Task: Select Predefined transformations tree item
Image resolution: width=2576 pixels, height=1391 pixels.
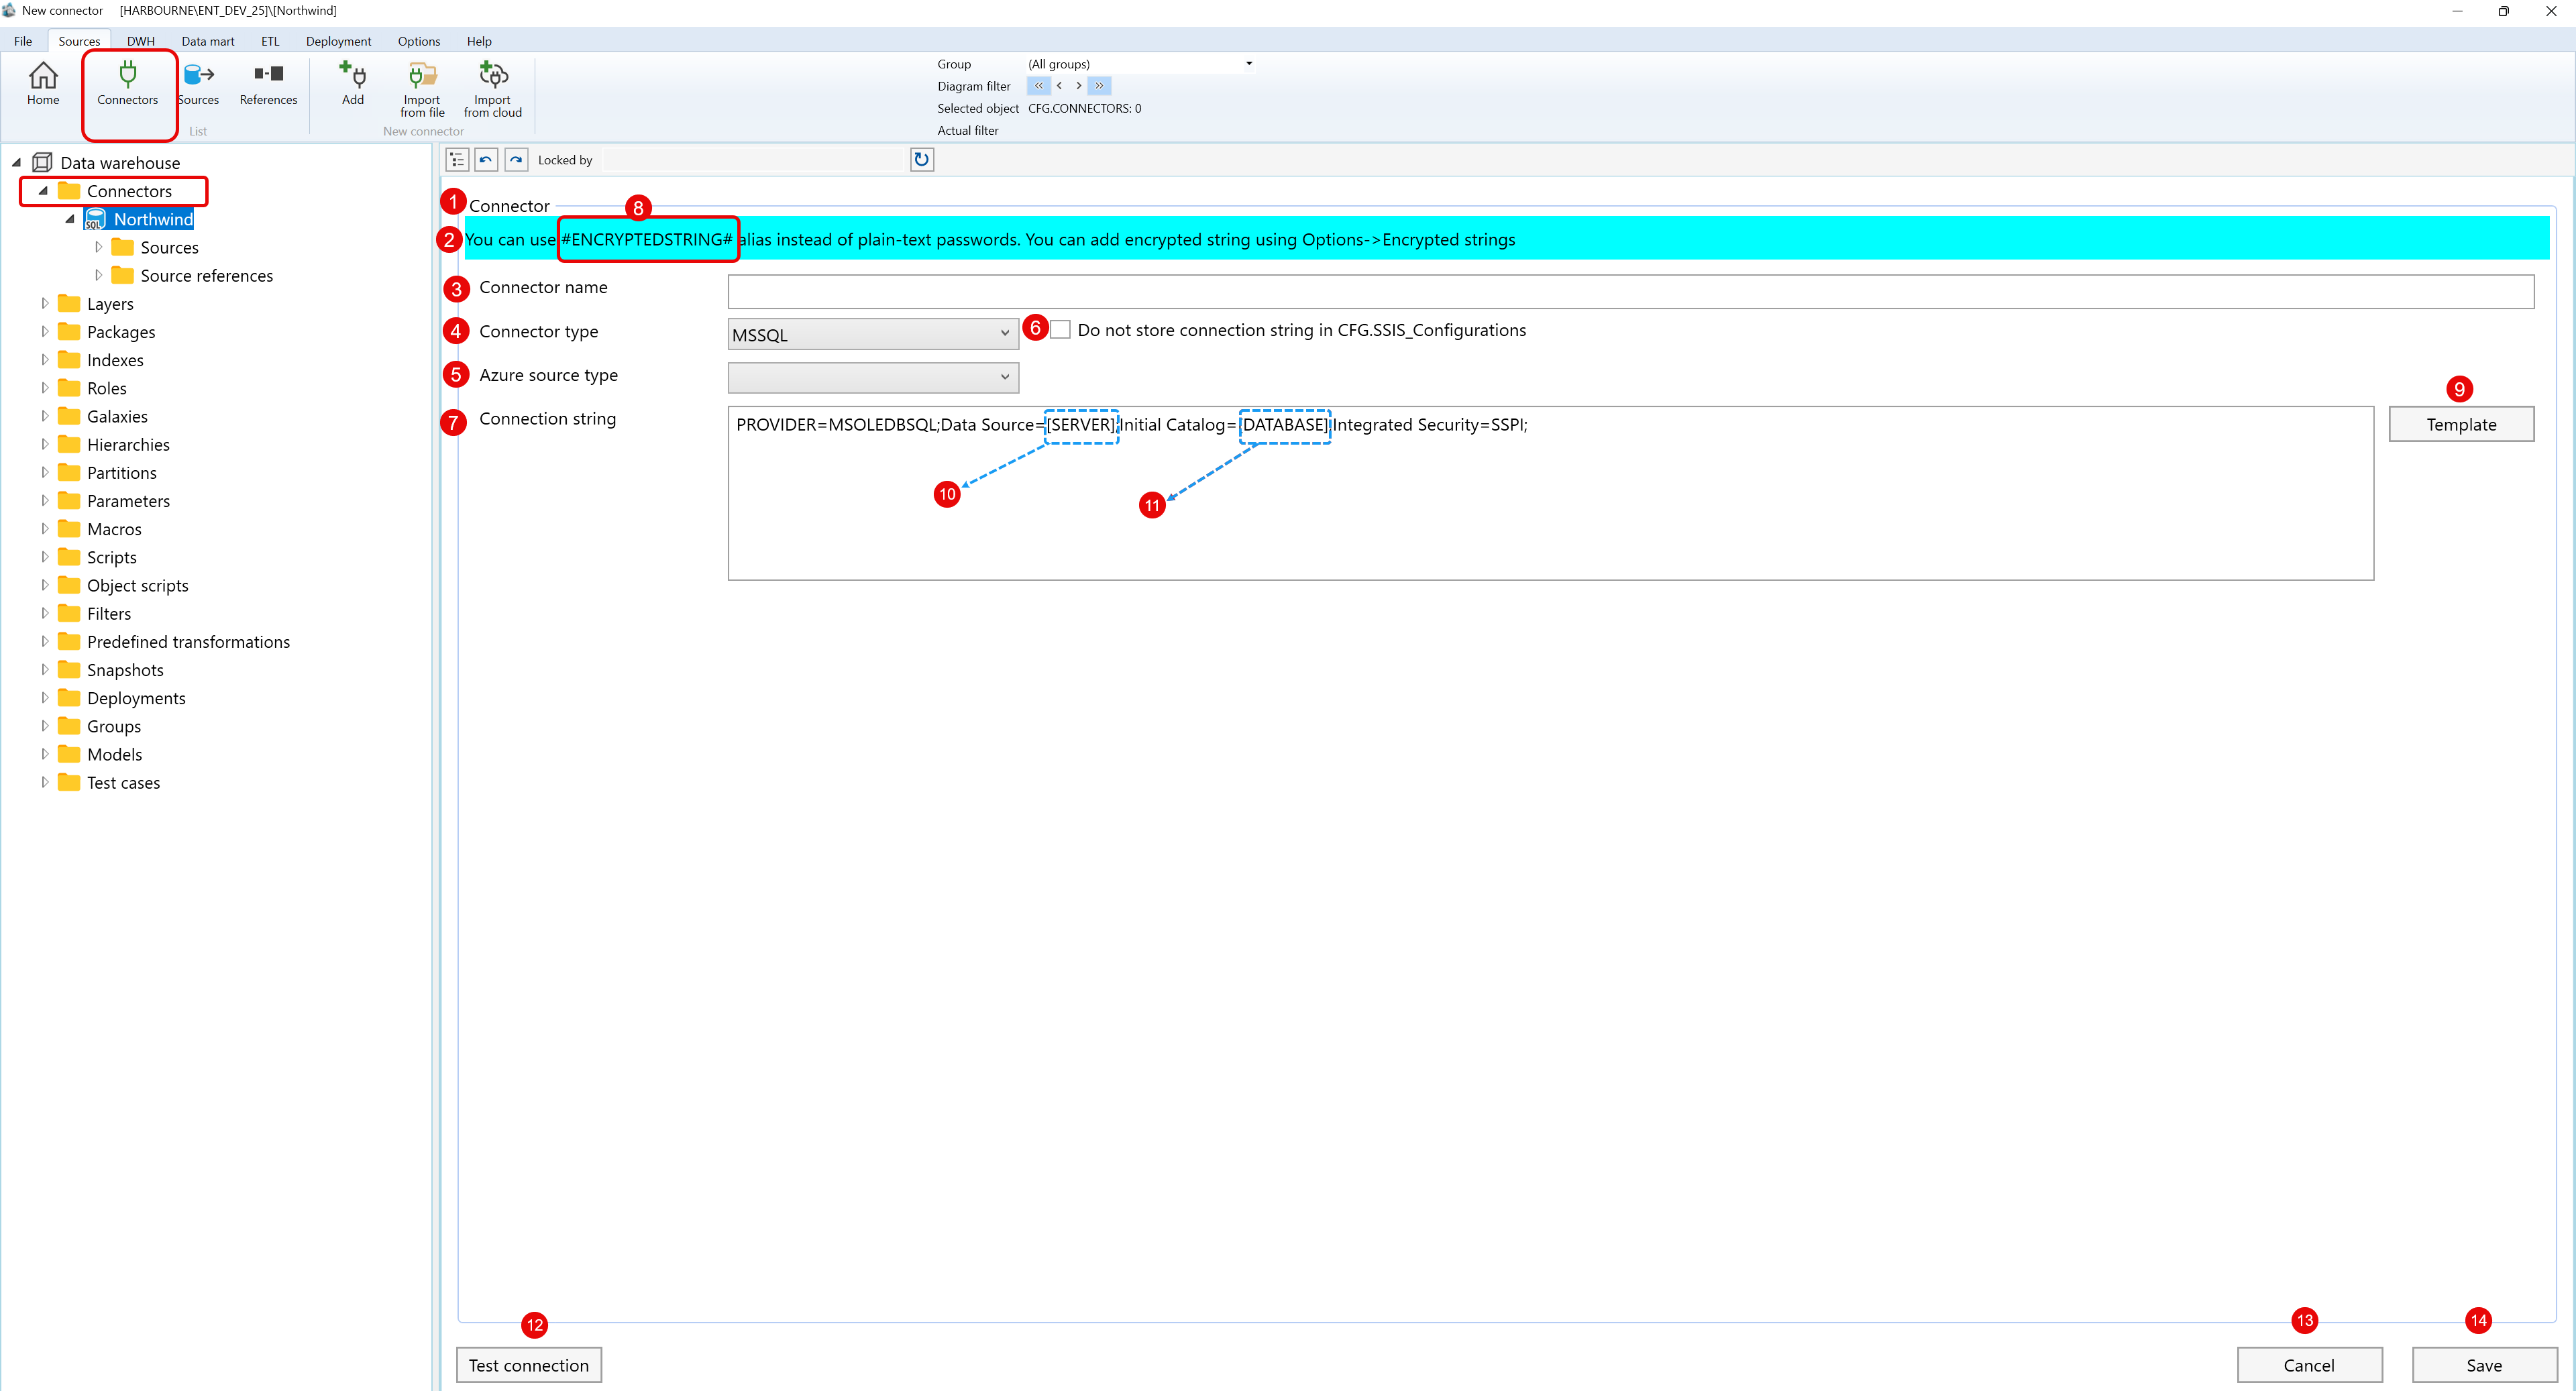Action: (x=188, y=641)
